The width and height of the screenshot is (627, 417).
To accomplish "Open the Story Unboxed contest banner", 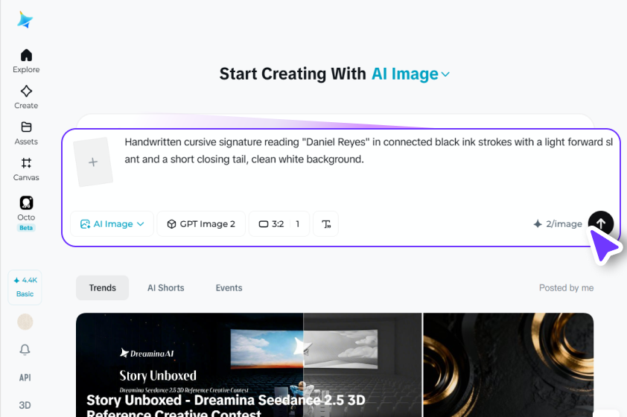I will 249,365.
